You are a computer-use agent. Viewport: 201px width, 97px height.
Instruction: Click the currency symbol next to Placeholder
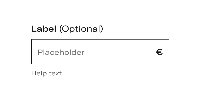click(160, 52)
